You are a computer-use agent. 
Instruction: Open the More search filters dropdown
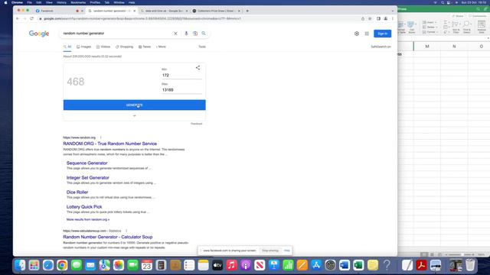click(x=161, y=47)
